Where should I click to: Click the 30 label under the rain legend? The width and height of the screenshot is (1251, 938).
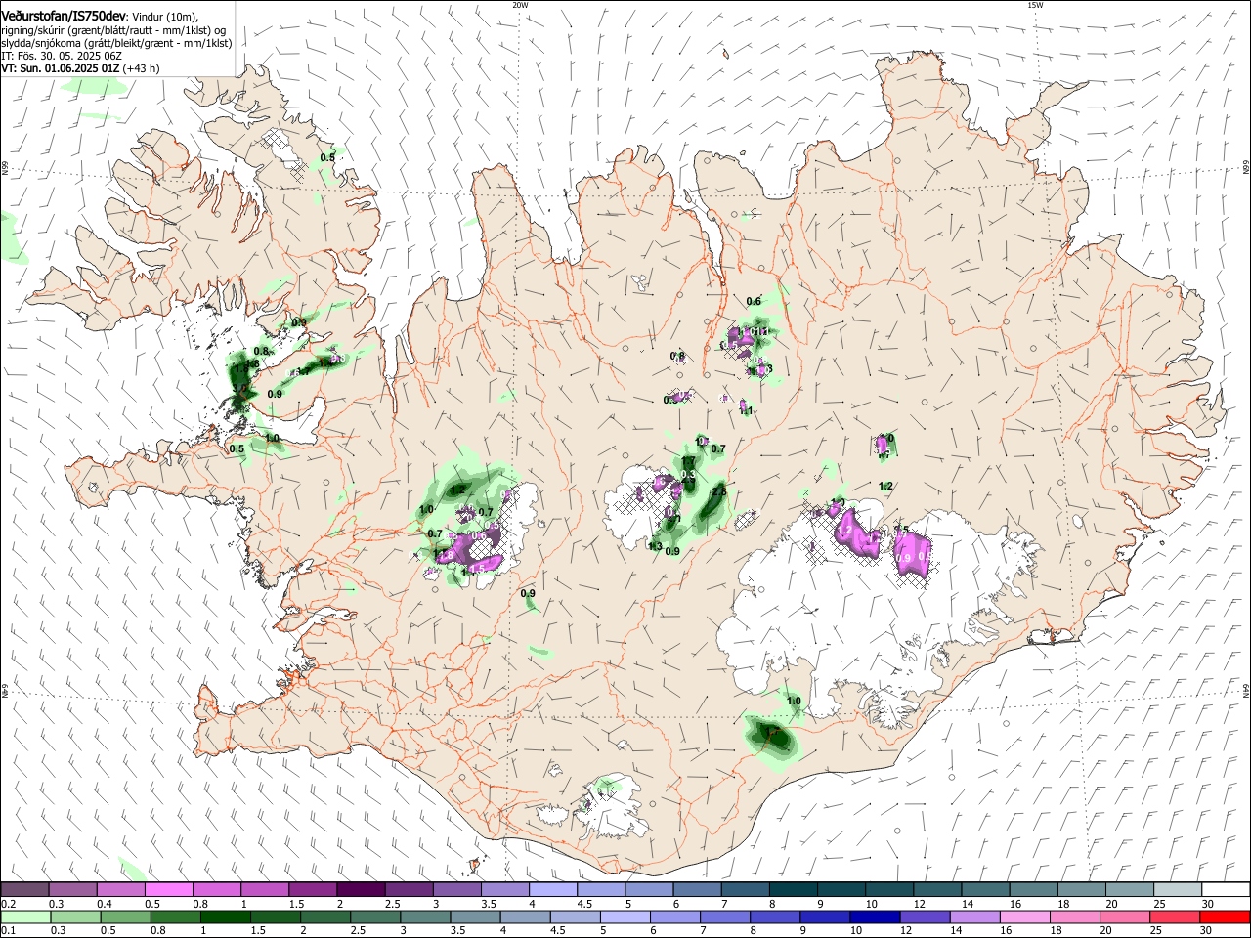(x=1208, y=930)
